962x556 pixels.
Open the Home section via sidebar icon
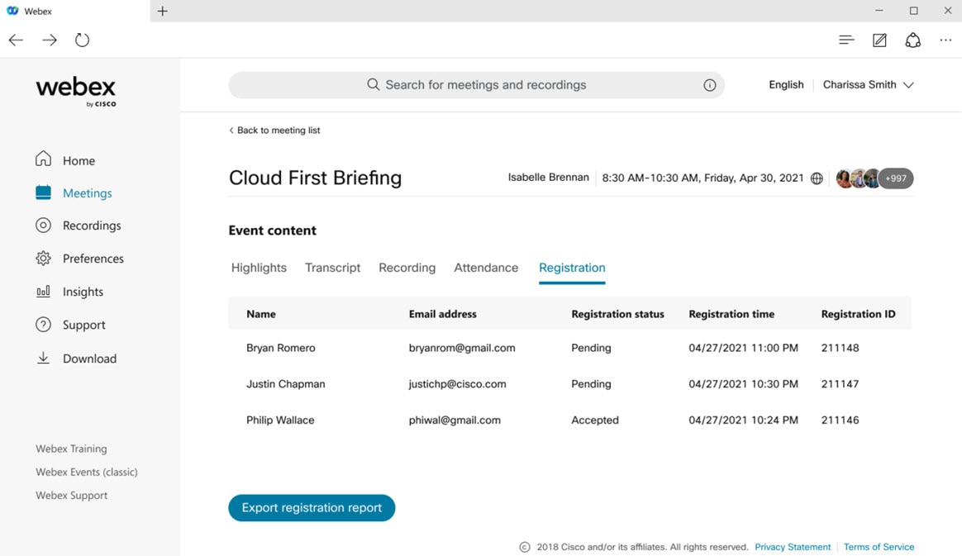[x=43, y=159]
